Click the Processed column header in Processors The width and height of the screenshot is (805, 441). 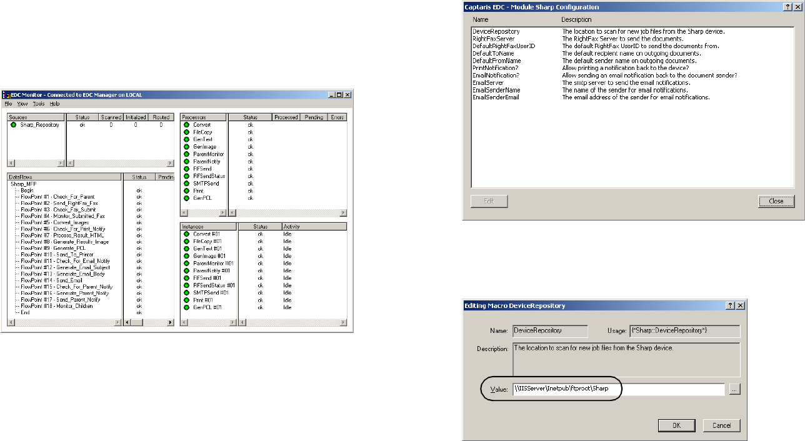point(286,117)
